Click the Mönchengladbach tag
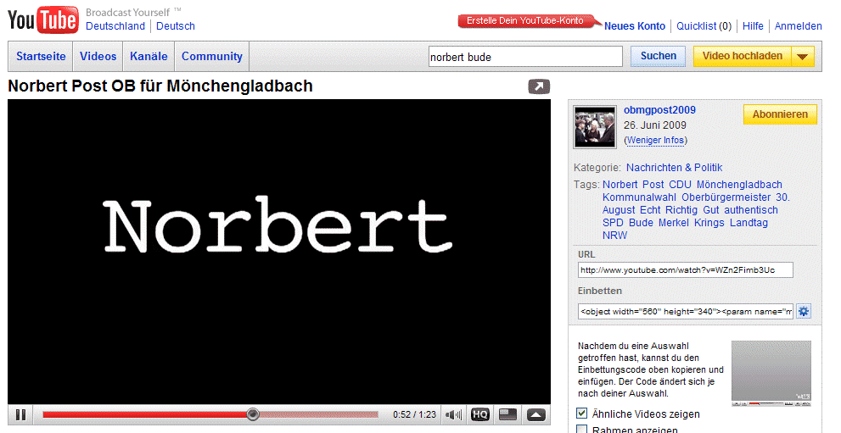 739,185
